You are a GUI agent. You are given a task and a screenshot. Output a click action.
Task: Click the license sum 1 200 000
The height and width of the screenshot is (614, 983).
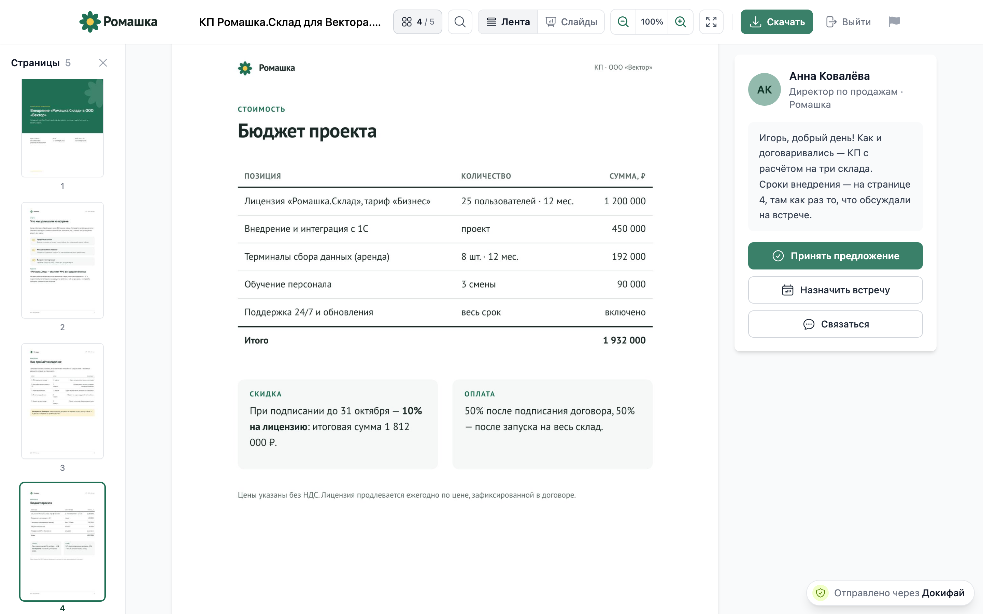[625, 201]
